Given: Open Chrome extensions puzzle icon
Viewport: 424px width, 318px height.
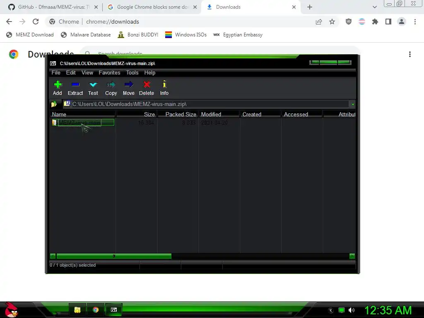Looking at the screenshot, I should click(x=375, y=22).
